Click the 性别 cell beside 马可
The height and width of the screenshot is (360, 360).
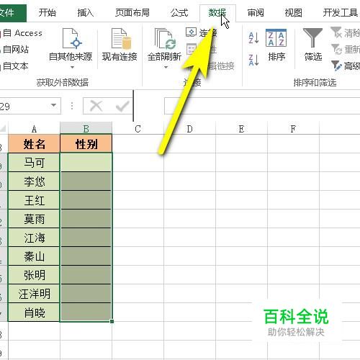(86, 163)
